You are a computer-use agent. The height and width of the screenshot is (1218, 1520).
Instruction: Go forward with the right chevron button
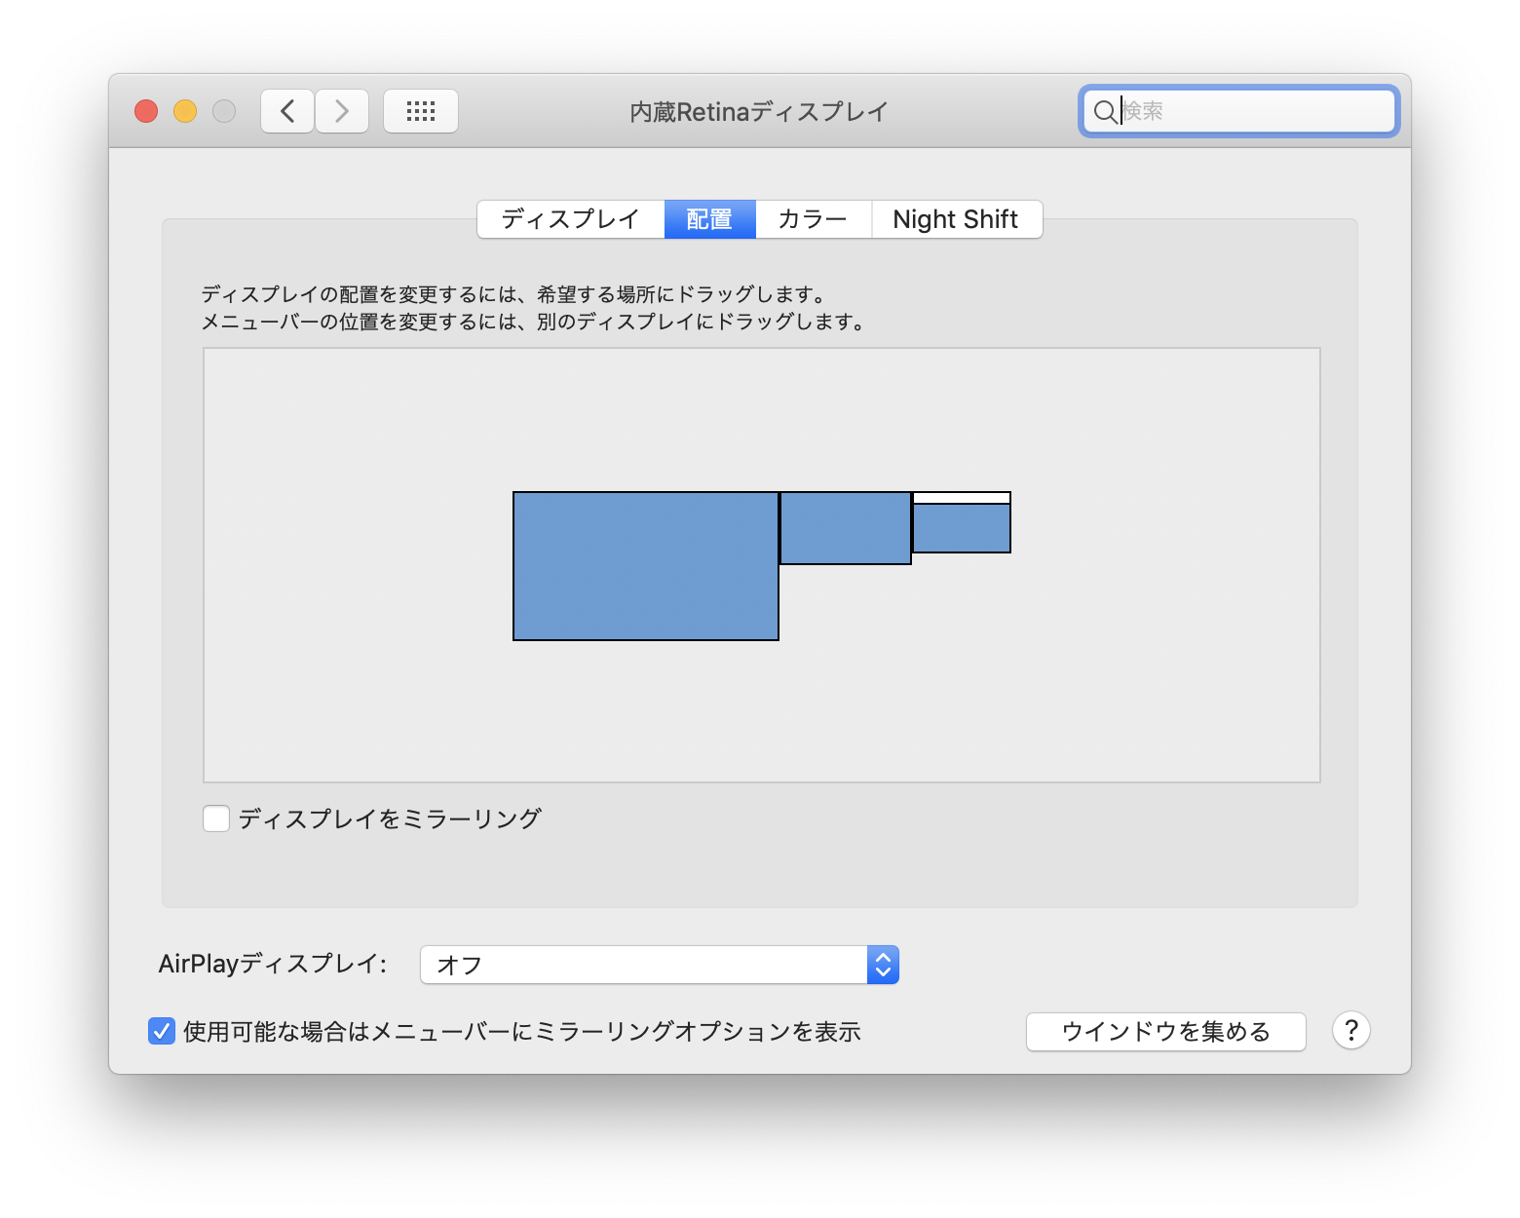(x=342, y=111)
